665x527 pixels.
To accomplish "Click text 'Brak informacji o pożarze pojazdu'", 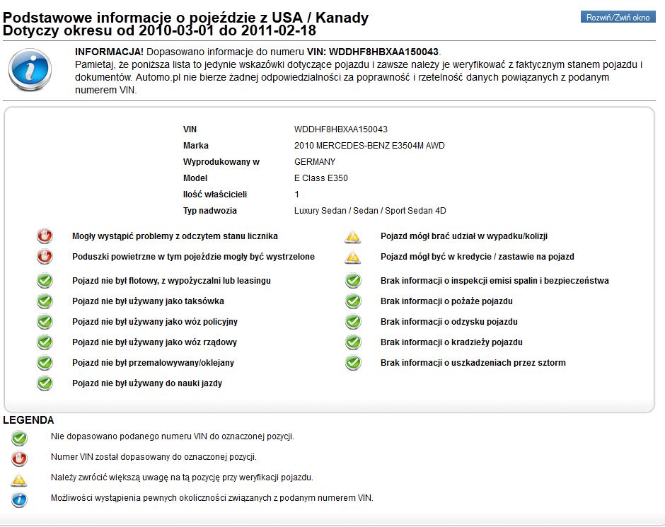I will [446, 301].
